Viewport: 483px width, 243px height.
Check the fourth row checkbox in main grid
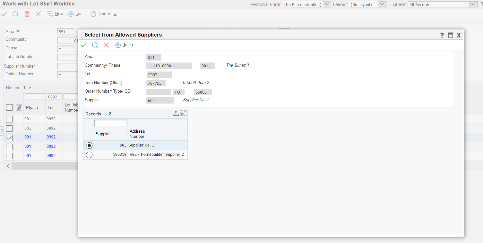click(9, 147)
